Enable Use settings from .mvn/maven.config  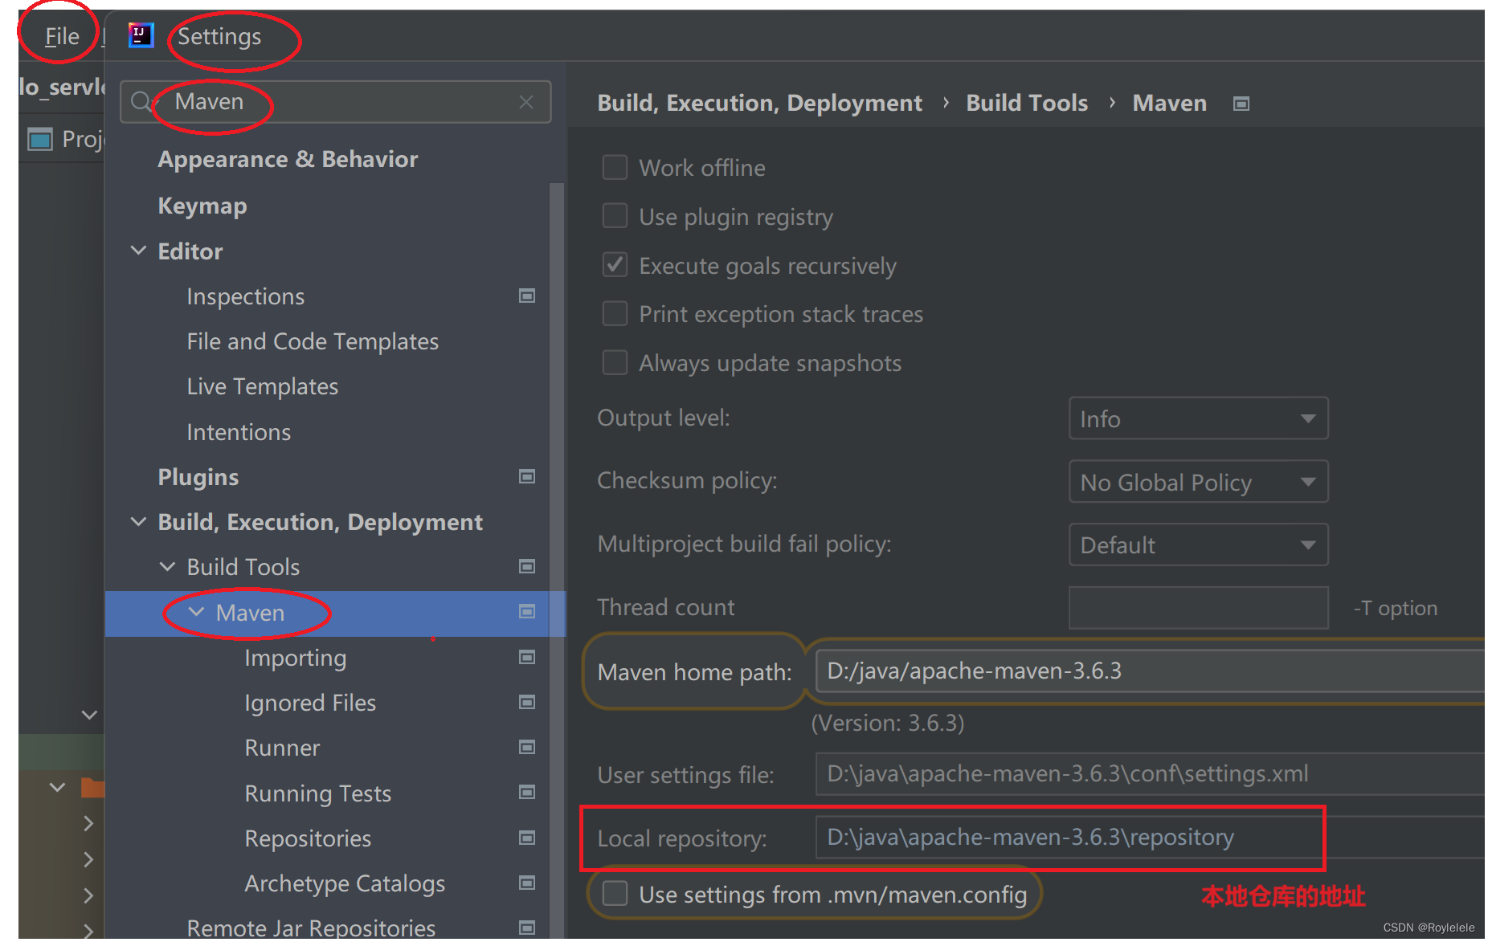point(615,894)
